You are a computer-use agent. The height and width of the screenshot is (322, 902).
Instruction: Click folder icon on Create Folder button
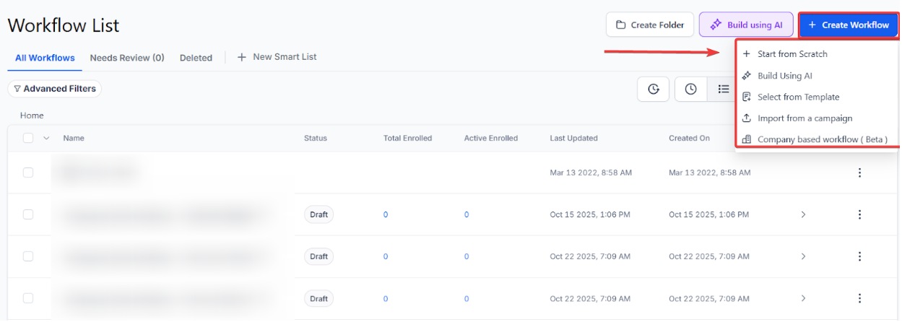pos(621,25)
